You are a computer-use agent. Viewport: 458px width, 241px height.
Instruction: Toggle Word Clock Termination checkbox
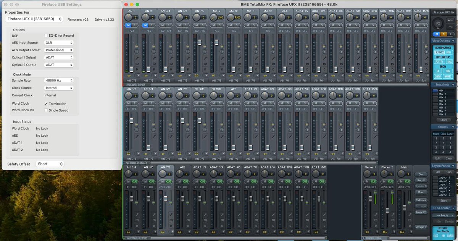pos(46,104)
